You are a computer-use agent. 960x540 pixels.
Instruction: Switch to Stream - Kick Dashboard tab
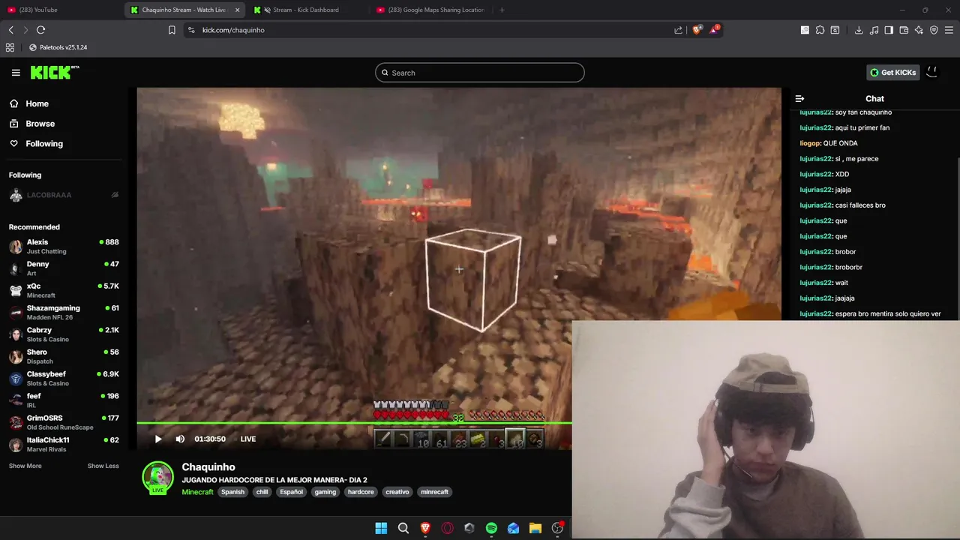pyautogui.click(x=306, y=10)
